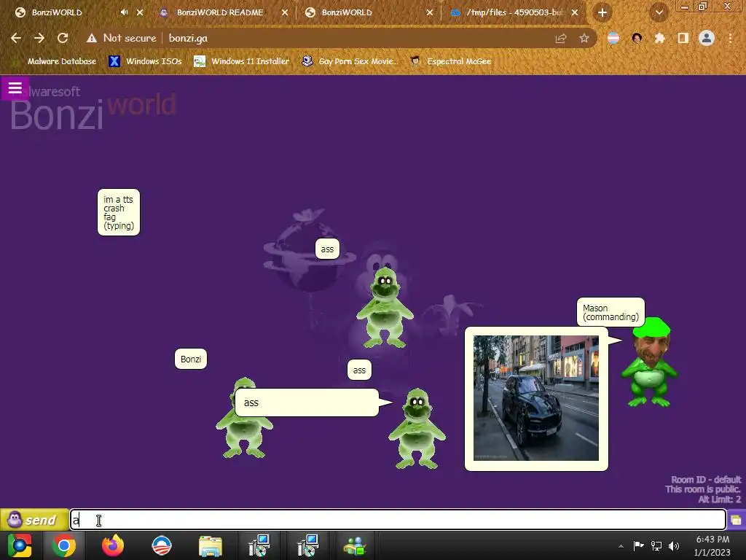Show hidden tray icons arrow
Image resolution: width=746 pixels, height=560 pixels.
tap(621, 545)
